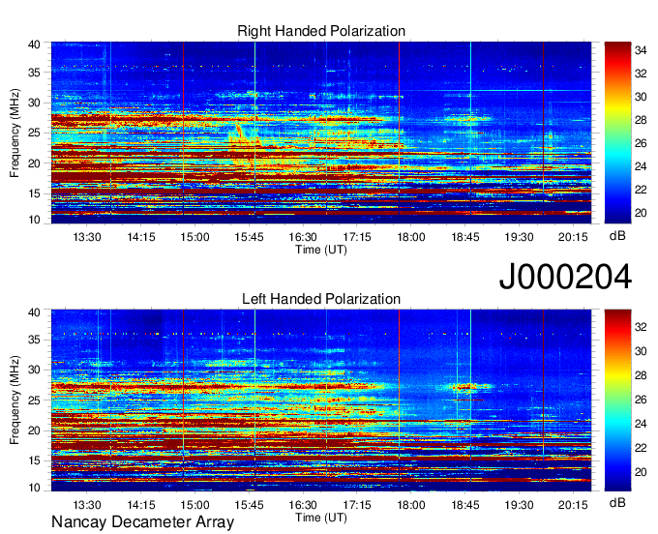Viewport: 658px width, 534px height.
Task: Click the dB label under the Left Handed color bar
Action: coord(617,502)
